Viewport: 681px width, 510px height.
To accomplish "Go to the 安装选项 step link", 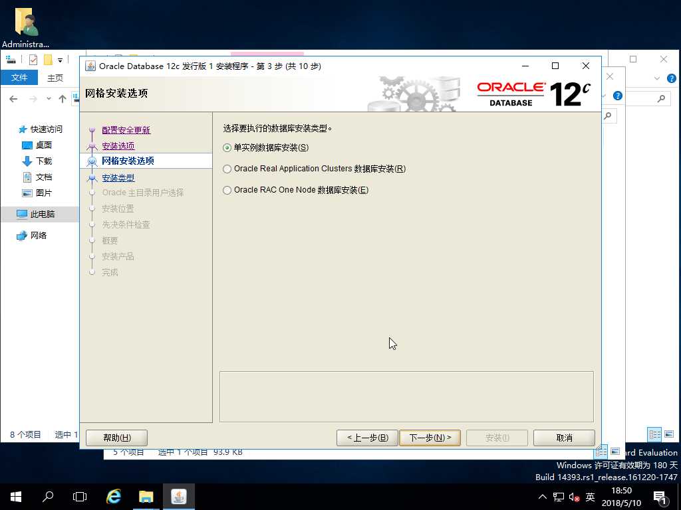I will tap(118, 146).
